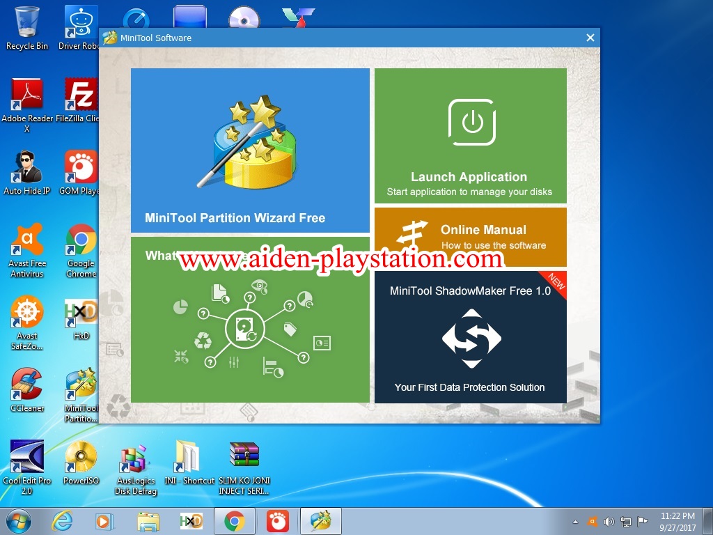
Task: Click the Avast tray icon
Action: [592, 521]
